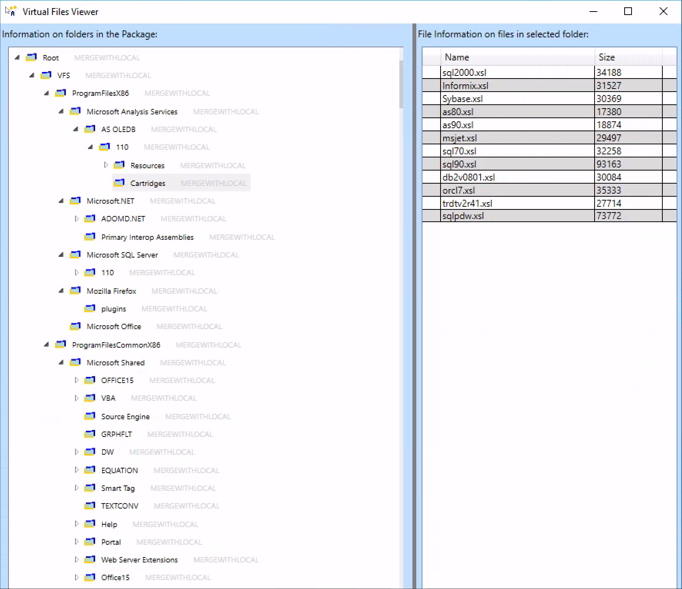
Task: Click the Microsoft SQL Server folder icon
Action: click(75, 254)
